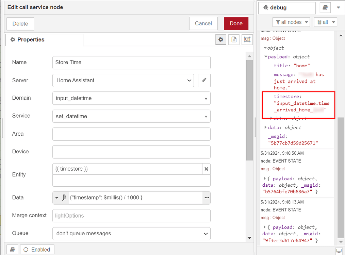Click the node help book icon in footer
Viewport: 345px width, 255px height.
click(x=12, y=249)
